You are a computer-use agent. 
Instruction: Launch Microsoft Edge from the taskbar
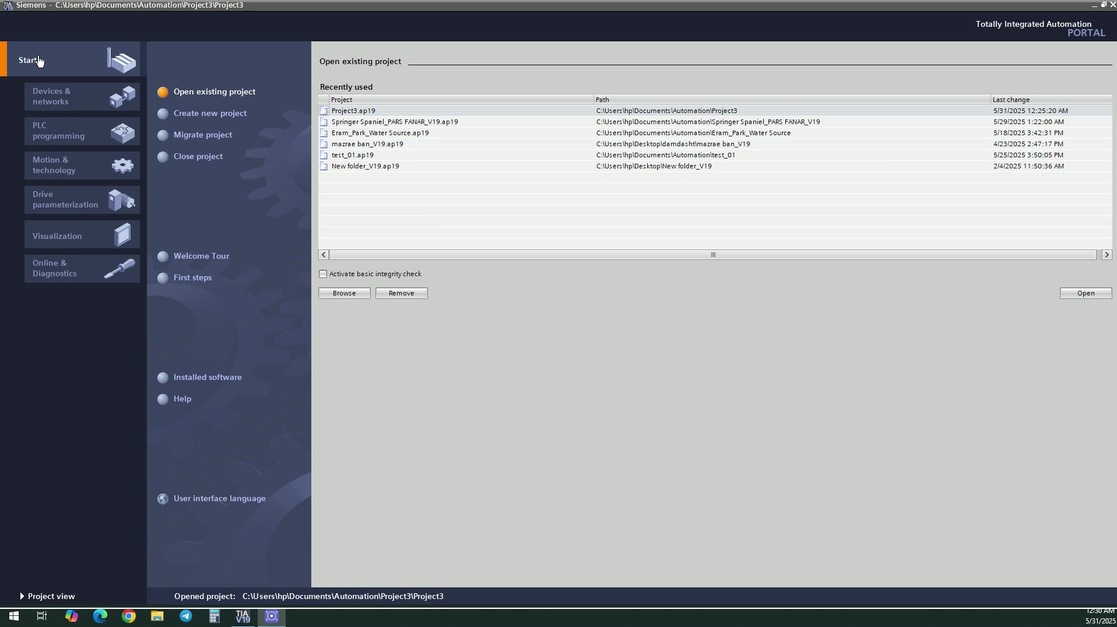(x=100, y=616)
